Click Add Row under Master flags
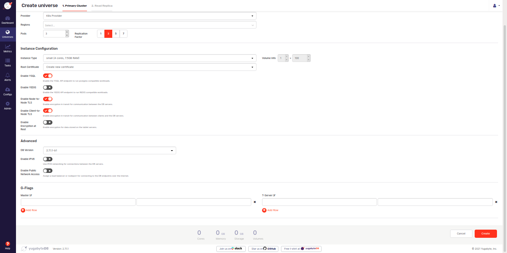This screenshot has width=507, height=253. (x=29, y=210)
